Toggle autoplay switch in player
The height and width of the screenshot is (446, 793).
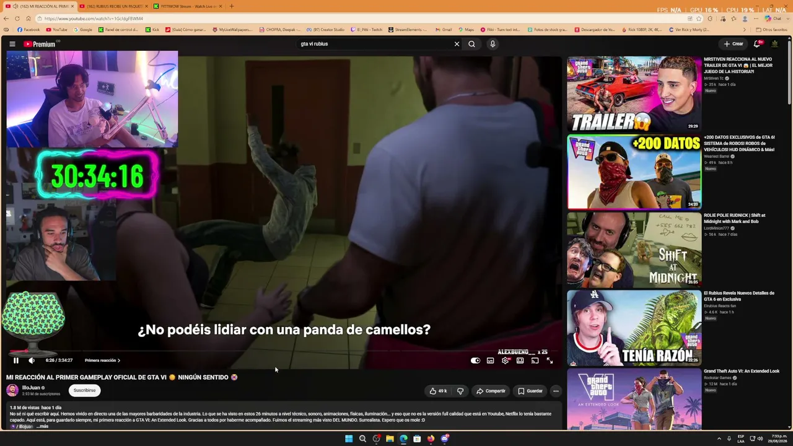point(475,361)
